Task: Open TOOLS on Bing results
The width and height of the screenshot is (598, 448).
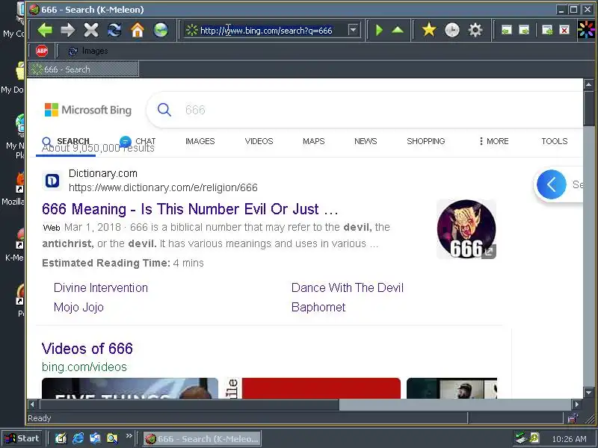Action: tap(554, 141)
